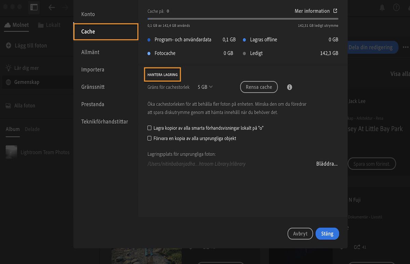This screenshot has height=264, width=410.
Task: Open the notifications bell
Action: pos(382,7)
